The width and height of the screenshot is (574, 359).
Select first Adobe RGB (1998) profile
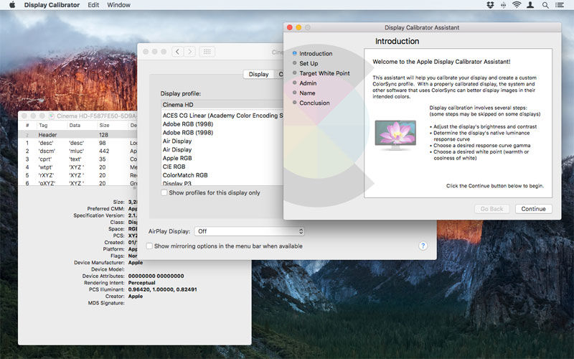[x=222, y=124]
